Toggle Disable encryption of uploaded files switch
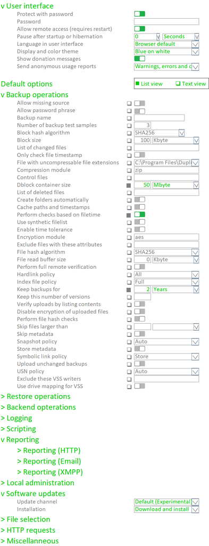Screen dimensions: 209x546 click(x=139, y=311)
